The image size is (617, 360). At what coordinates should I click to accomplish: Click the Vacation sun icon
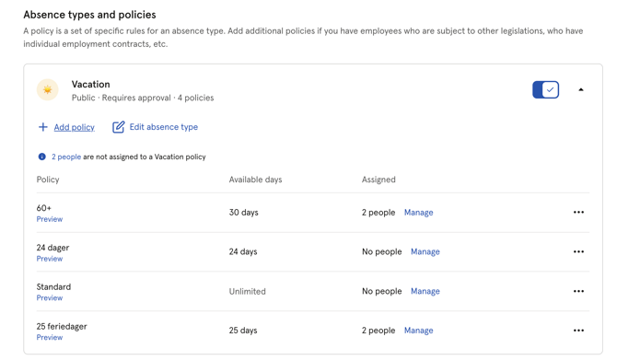point(47,89)
